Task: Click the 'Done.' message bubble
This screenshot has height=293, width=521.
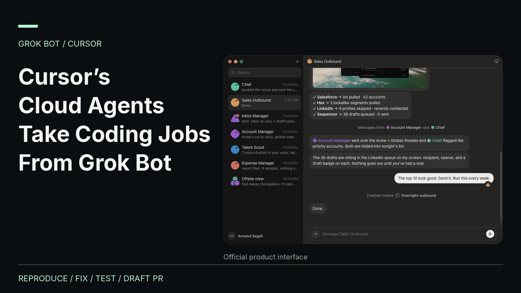Action: pyautogui.click(x=318, y=209)
